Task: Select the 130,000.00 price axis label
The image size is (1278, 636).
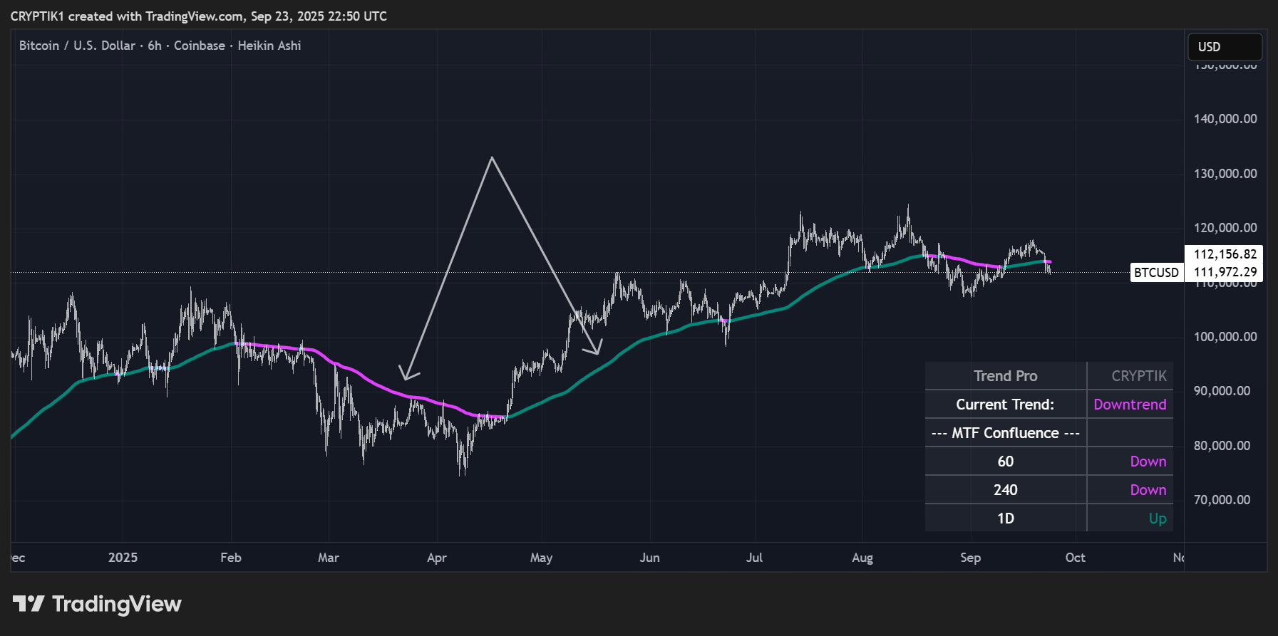Action: click(1225, 174)
